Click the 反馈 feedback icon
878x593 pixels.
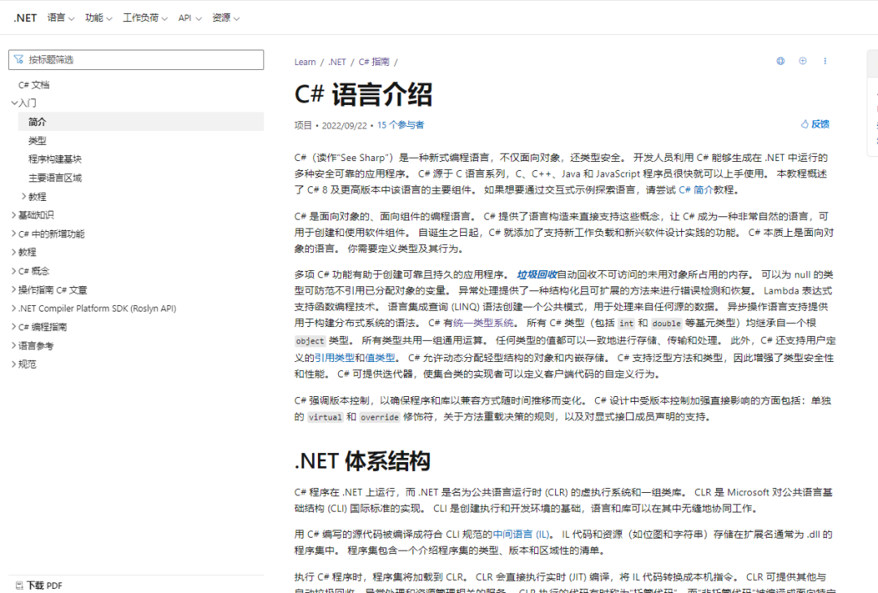[803, 123]
